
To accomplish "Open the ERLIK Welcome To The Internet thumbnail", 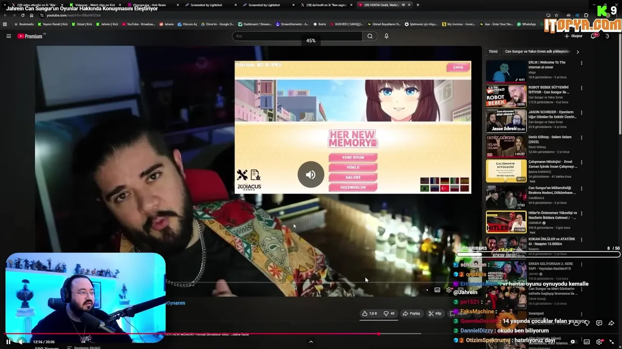I will (506, 71).
